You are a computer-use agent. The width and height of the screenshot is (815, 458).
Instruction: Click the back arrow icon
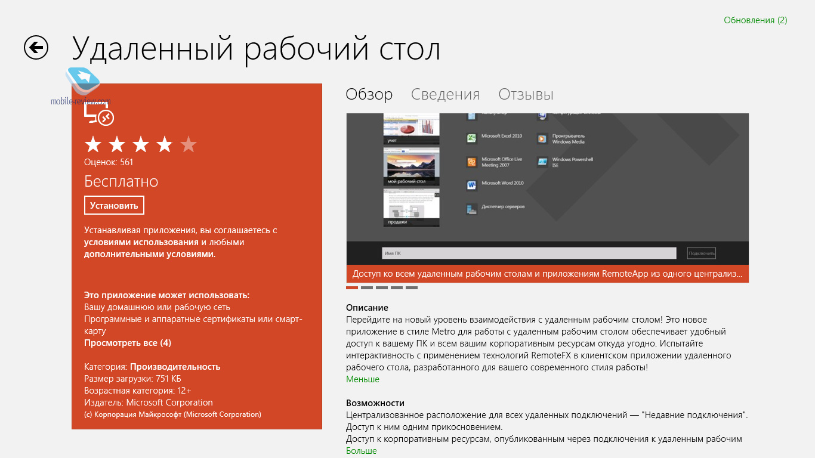pyautogui.click(x=36, y=48)
